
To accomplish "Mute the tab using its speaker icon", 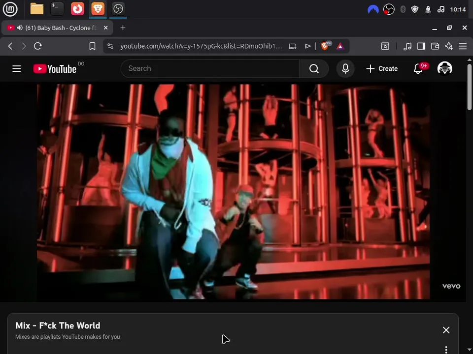I will tap(20, 28).
